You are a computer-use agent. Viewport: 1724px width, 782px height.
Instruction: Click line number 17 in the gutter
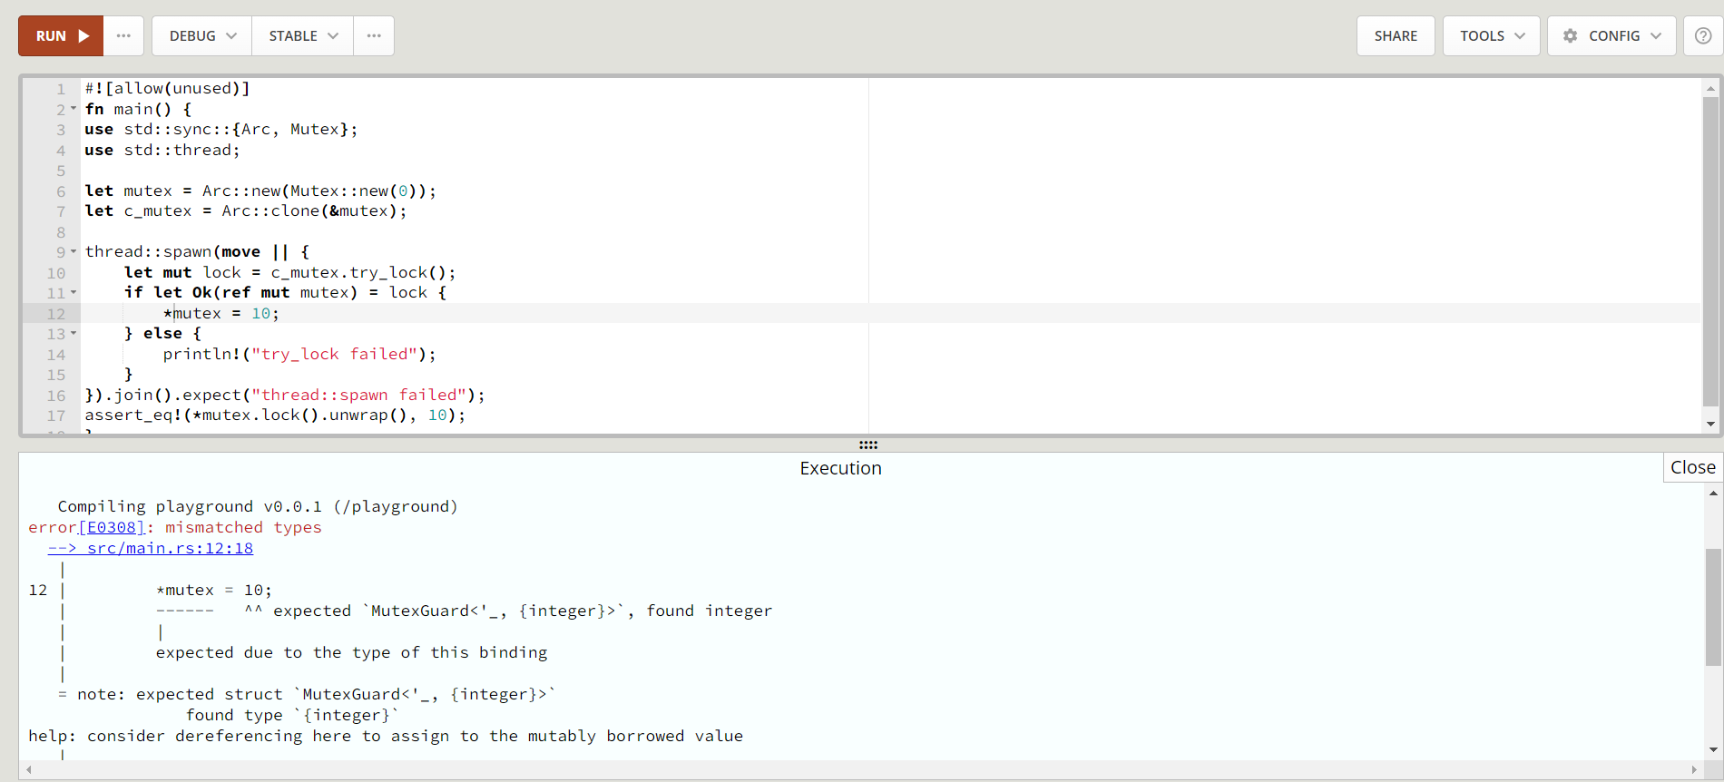(x=56, y=415)
